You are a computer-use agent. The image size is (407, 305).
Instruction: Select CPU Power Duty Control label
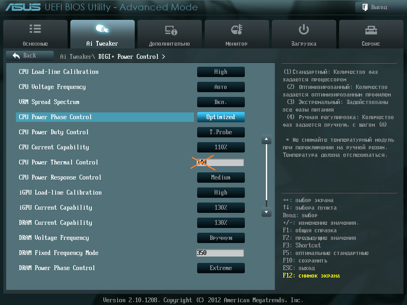pos(54,132)
